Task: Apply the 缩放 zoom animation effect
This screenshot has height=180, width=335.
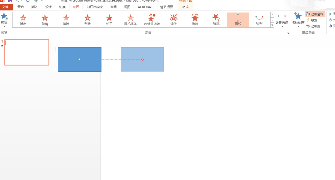Action: pos(174,20)
